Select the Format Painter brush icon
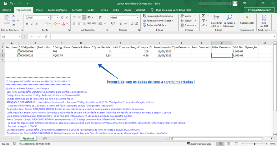277x146 pixels. [x=13, y=25]
